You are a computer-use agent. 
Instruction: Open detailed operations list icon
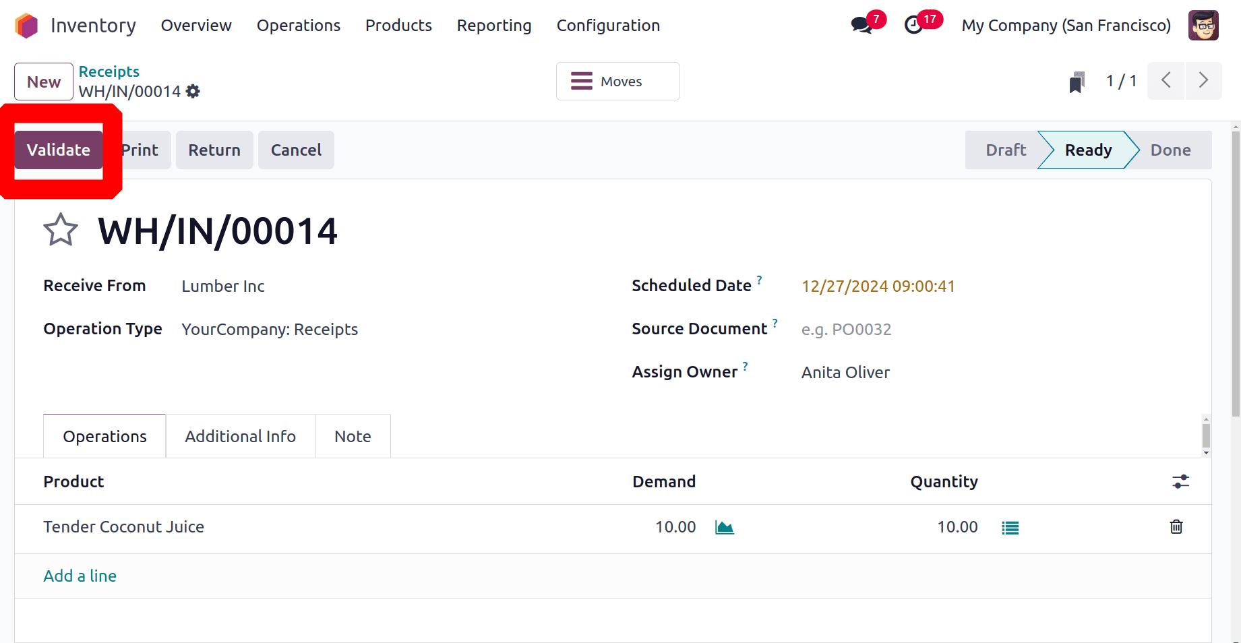(x=1010, y=528)
